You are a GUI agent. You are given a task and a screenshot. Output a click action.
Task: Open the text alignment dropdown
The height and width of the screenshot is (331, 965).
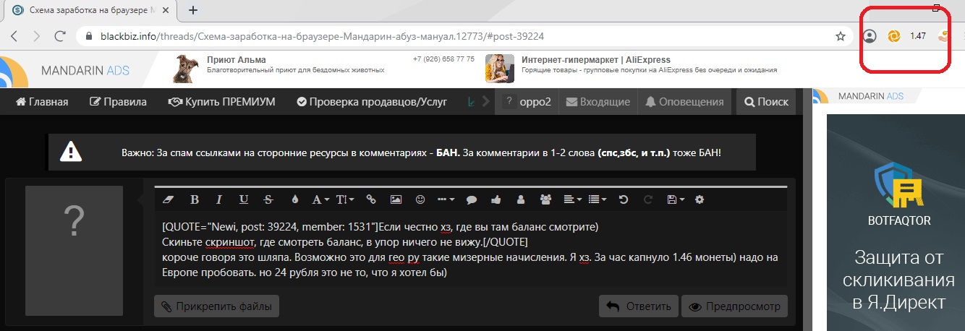click(571, 199)
